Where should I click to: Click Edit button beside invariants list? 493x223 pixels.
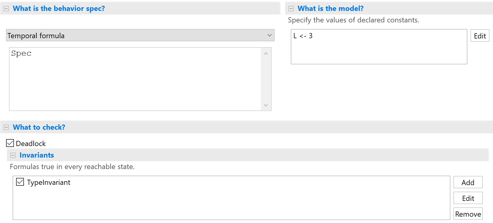click(x=468, y=198)
